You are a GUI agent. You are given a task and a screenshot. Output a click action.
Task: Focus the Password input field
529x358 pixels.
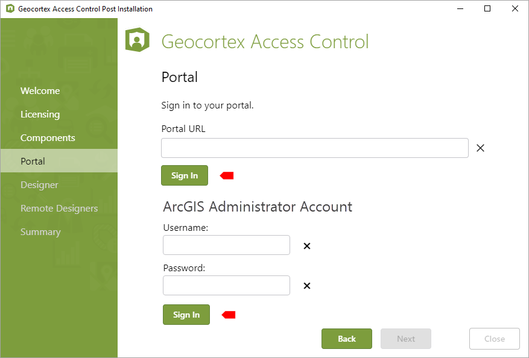pos(226,286)
